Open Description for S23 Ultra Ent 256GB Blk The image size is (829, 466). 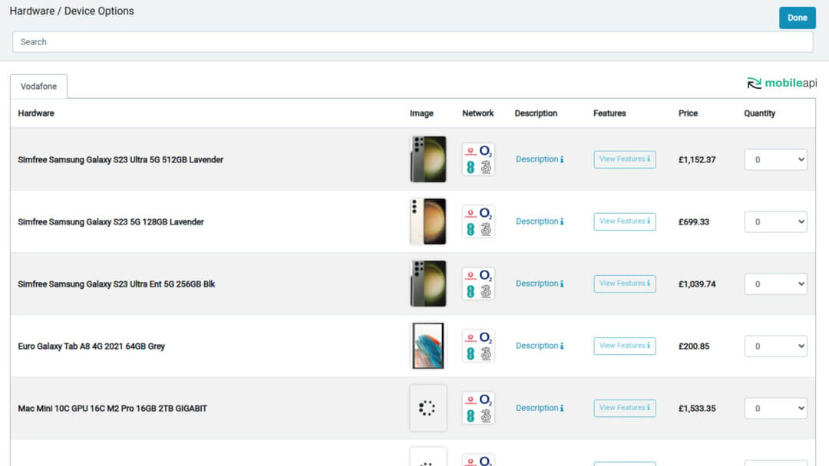coord(540,284)
